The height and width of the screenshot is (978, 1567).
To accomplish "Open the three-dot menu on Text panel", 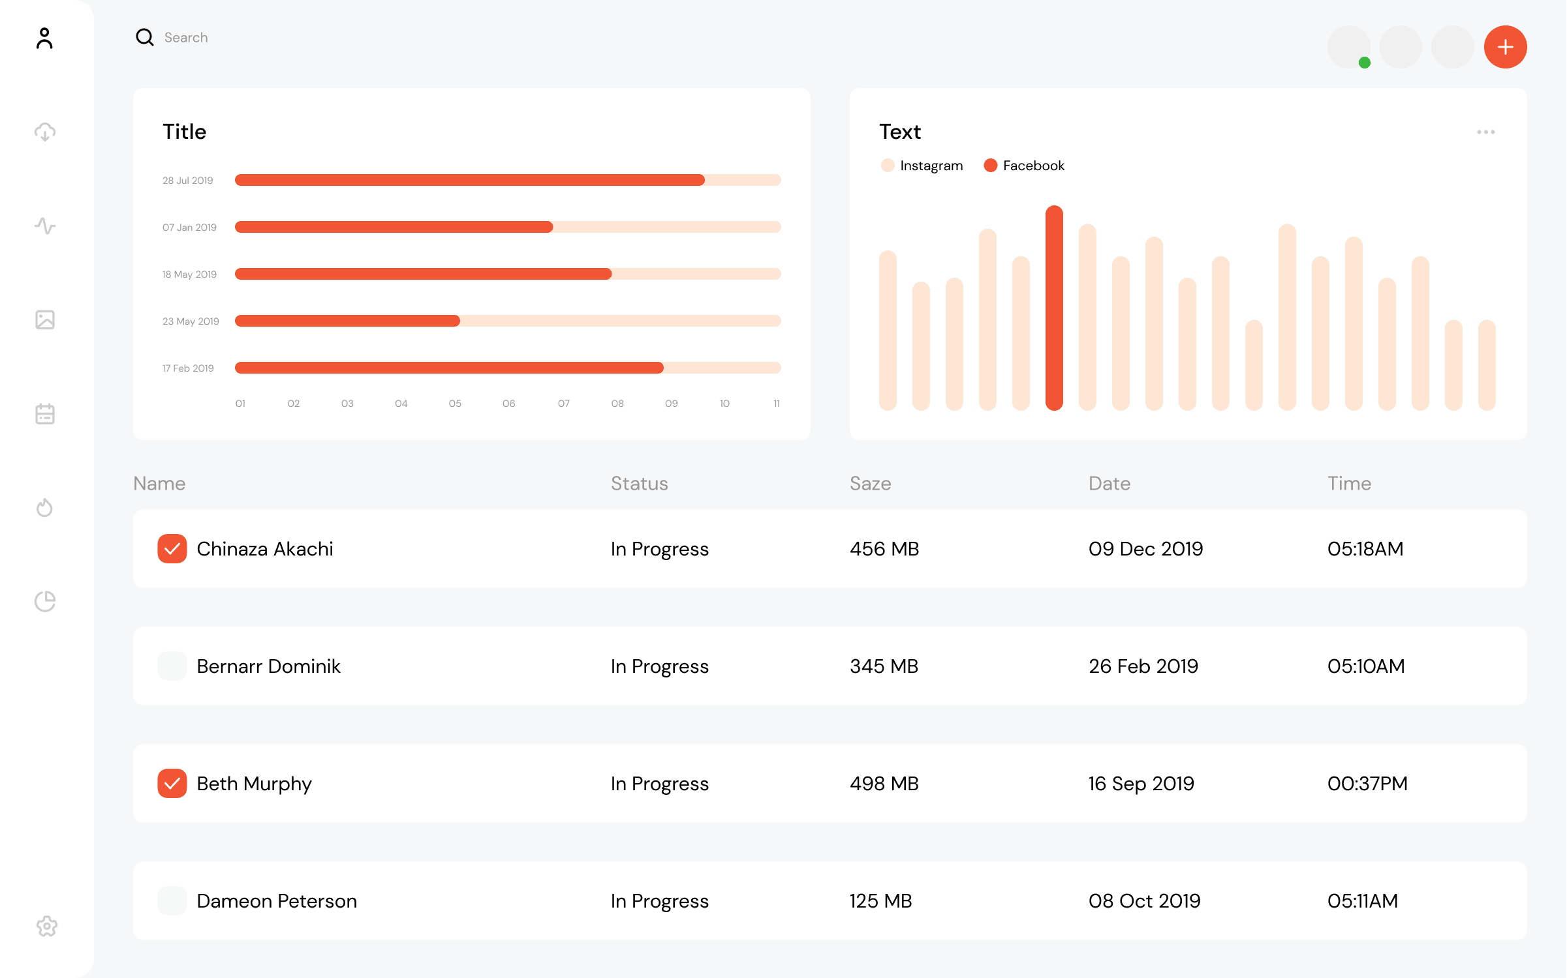I will 1485,131.
